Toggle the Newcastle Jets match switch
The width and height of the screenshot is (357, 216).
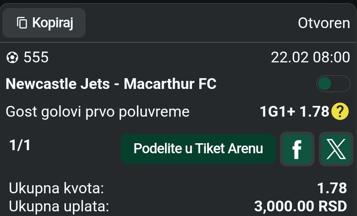(333, 84)
